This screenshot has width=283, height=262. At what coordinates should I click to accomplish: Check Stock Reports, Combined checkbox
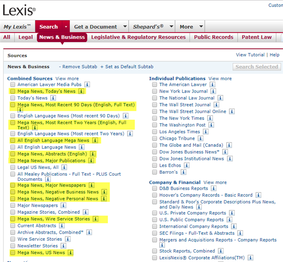[x=155, y=251]
